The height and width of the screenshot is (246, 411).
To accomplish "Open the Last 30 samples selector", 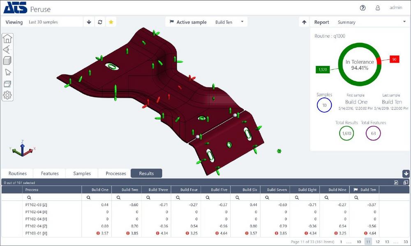I will (55, 22).
